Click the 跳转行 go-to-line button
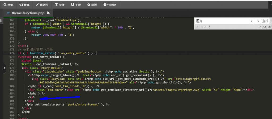 pyautogui.click(x=42, y=5)
